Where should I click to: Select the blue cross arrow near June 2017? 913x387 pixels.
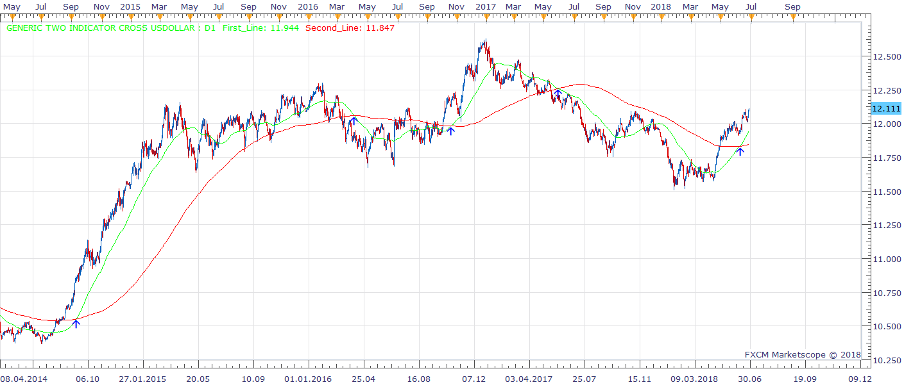(558, 94)
